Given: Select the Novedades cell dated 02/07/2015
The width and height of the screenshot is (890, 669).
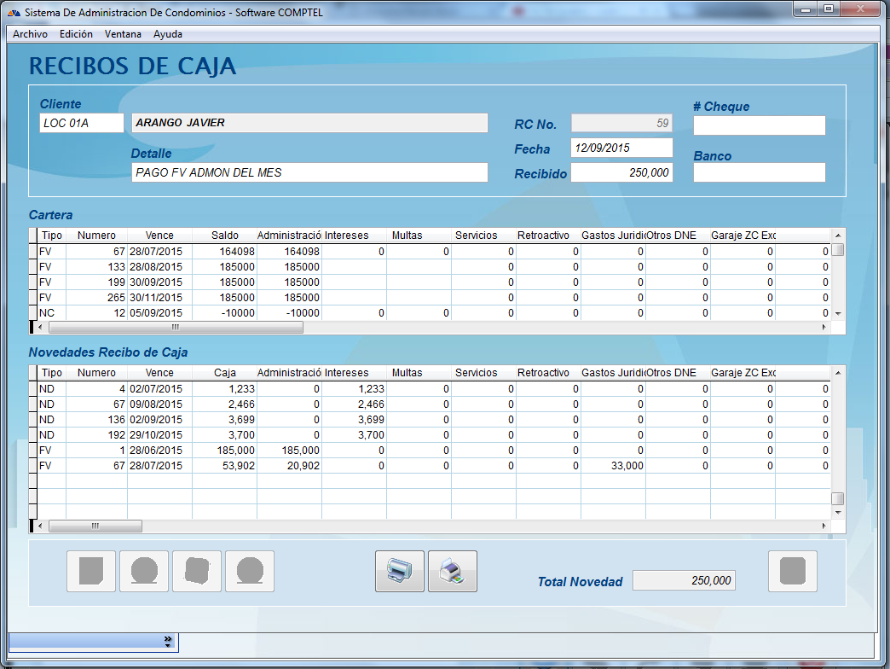Looking at the screenshot, I should 160,389.
